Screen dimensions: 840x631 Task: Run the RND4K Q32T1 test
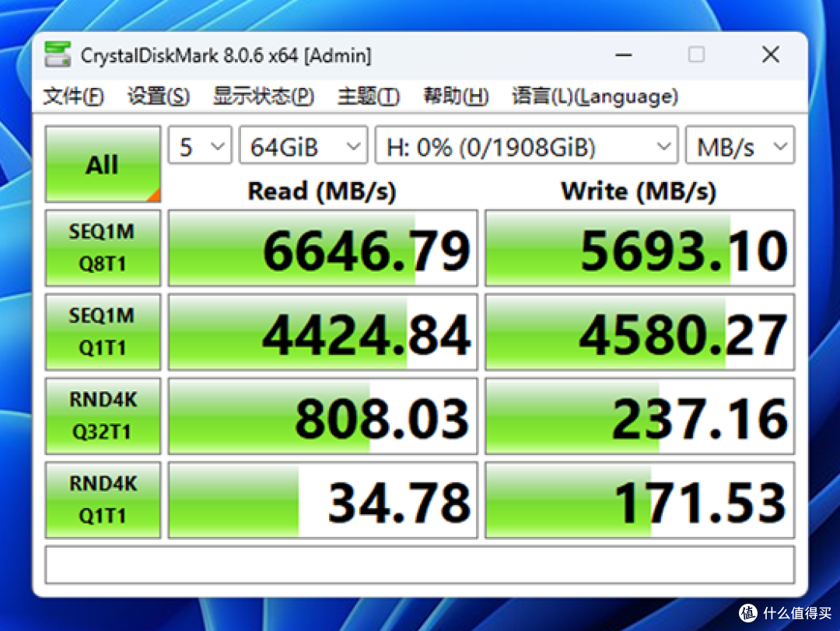click(x=103, y=416)
